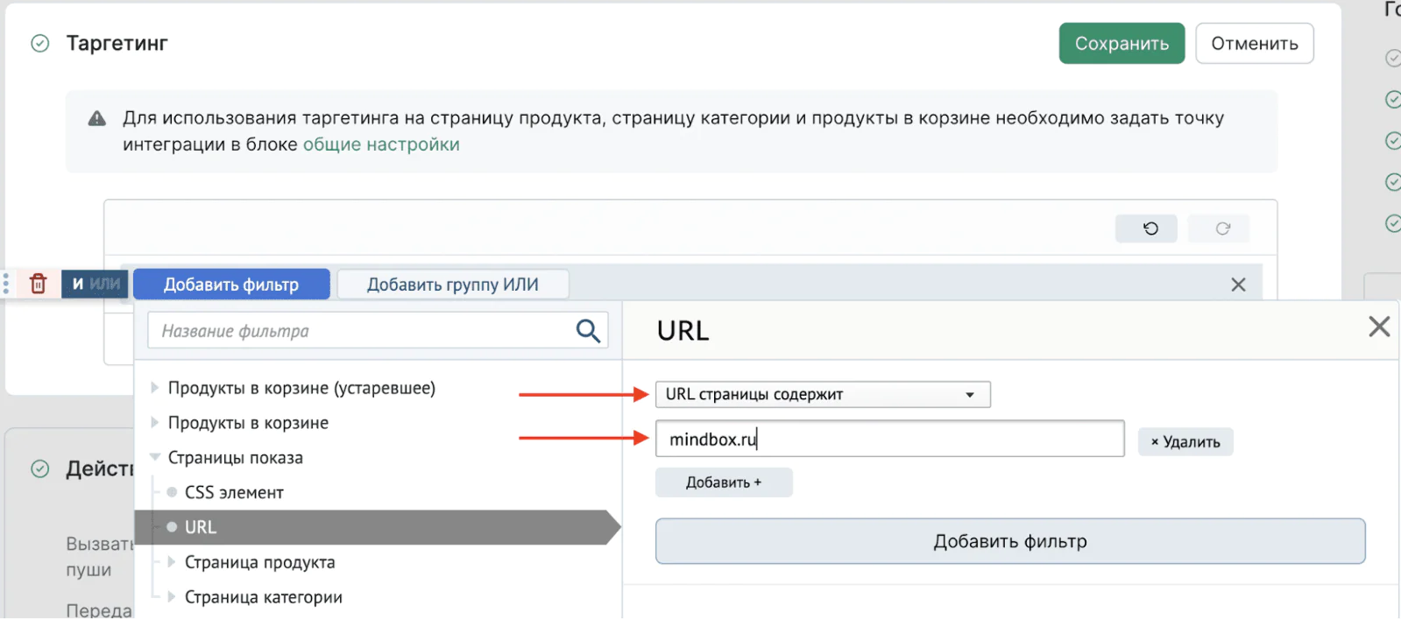
Task: Delete the filter group with trash icon
Action: click(39, 284)
